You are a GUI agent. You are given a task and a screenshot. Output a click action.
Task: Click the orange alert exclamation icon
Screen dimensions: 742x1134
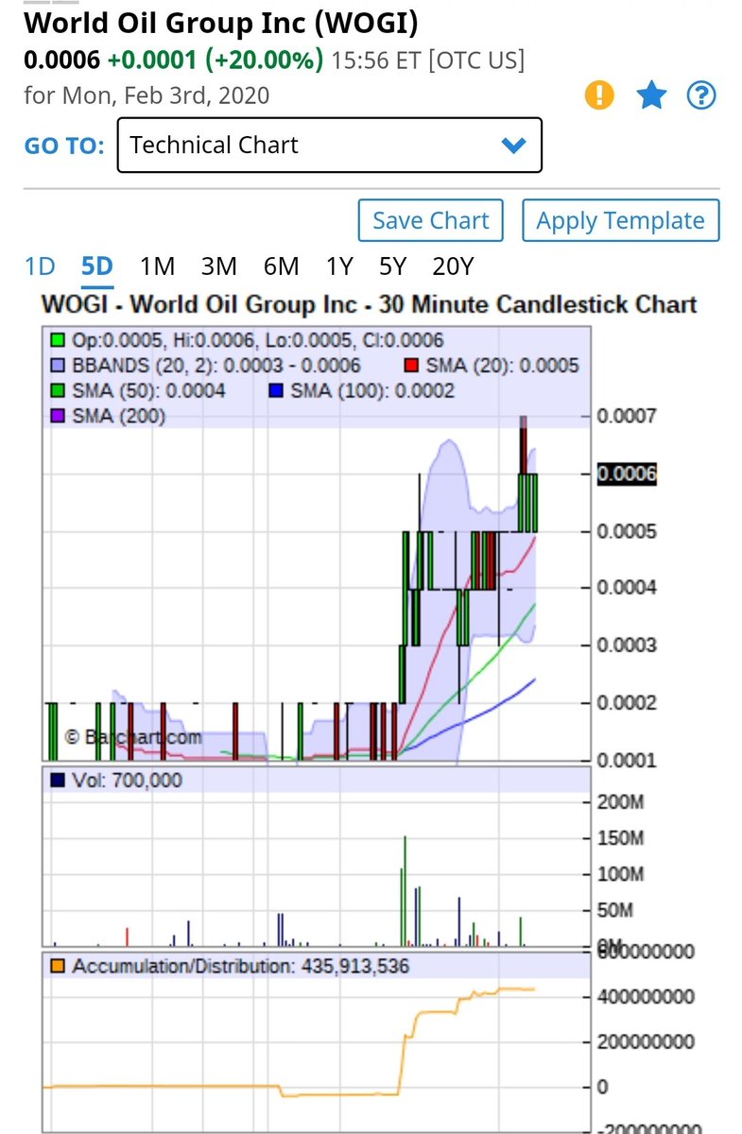[x=600, y=95]
